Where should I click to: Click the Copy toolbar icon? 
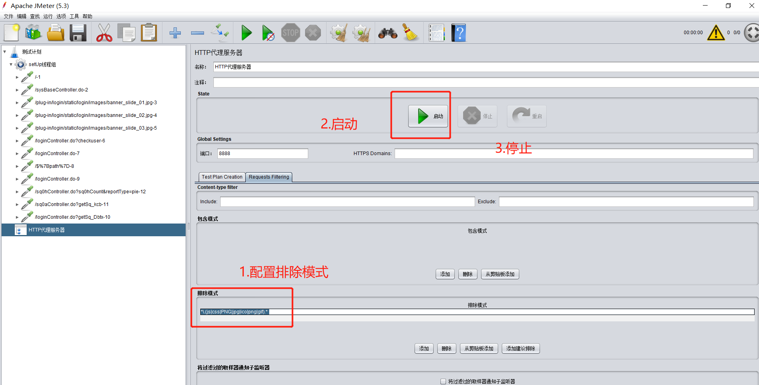click(127, 33)
